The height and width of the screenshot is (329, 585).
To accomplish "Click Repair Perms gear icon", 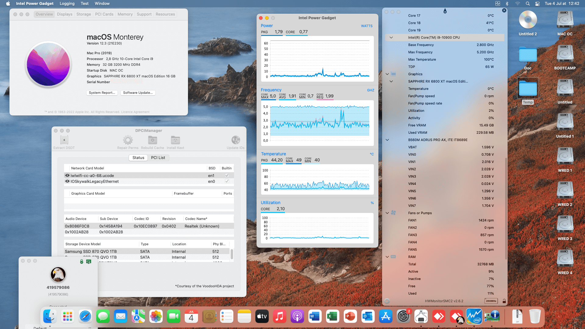I will tap(128, 140).
